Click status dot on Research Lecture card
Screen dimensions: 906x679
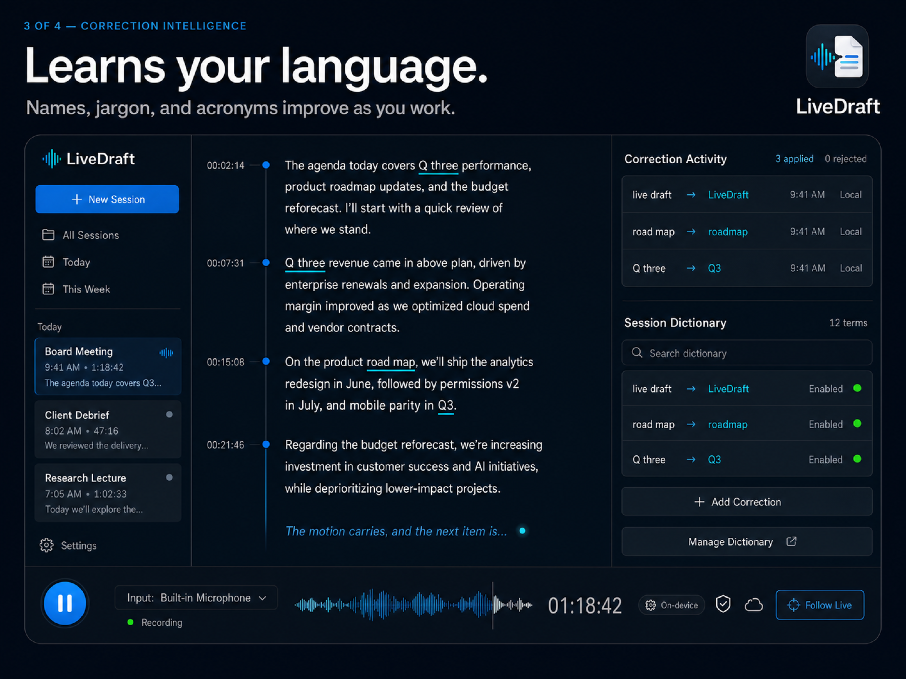(169, 478)
